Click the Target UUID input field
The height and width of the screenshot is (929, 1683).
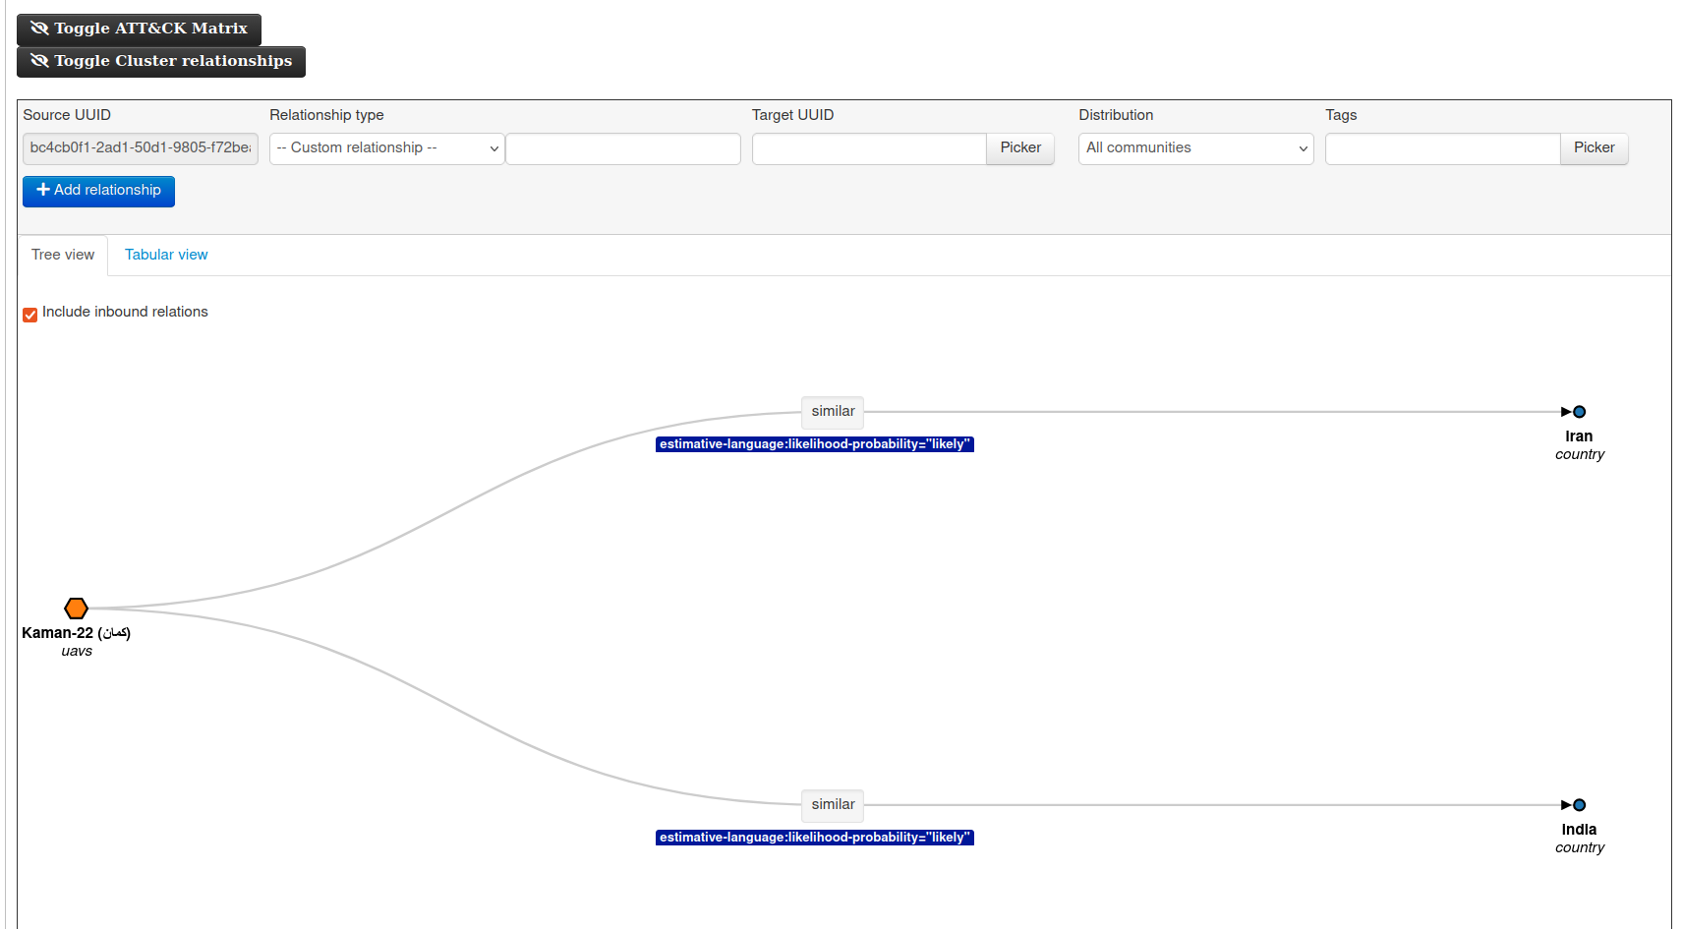coord(867,147)
